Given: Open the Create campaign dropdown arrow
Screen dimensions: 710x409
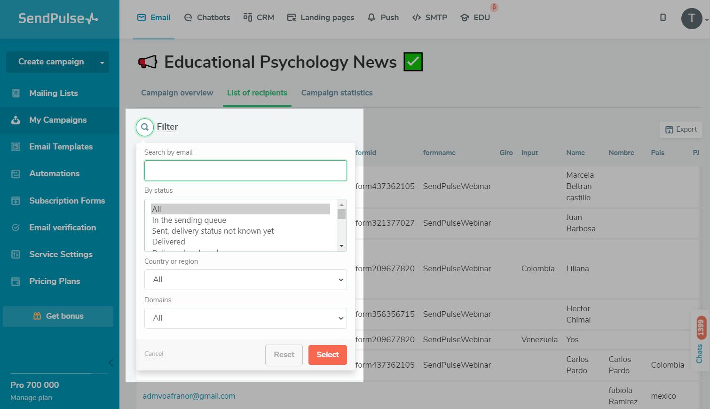Looking at the screenshot, I should click(102, 62).
